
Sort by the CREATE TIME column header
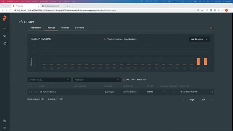pos(184,86)
